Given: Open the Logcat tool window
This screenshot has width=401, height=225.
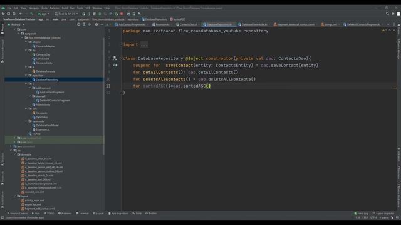Looking at the screenshot, I should coord(98,214).
